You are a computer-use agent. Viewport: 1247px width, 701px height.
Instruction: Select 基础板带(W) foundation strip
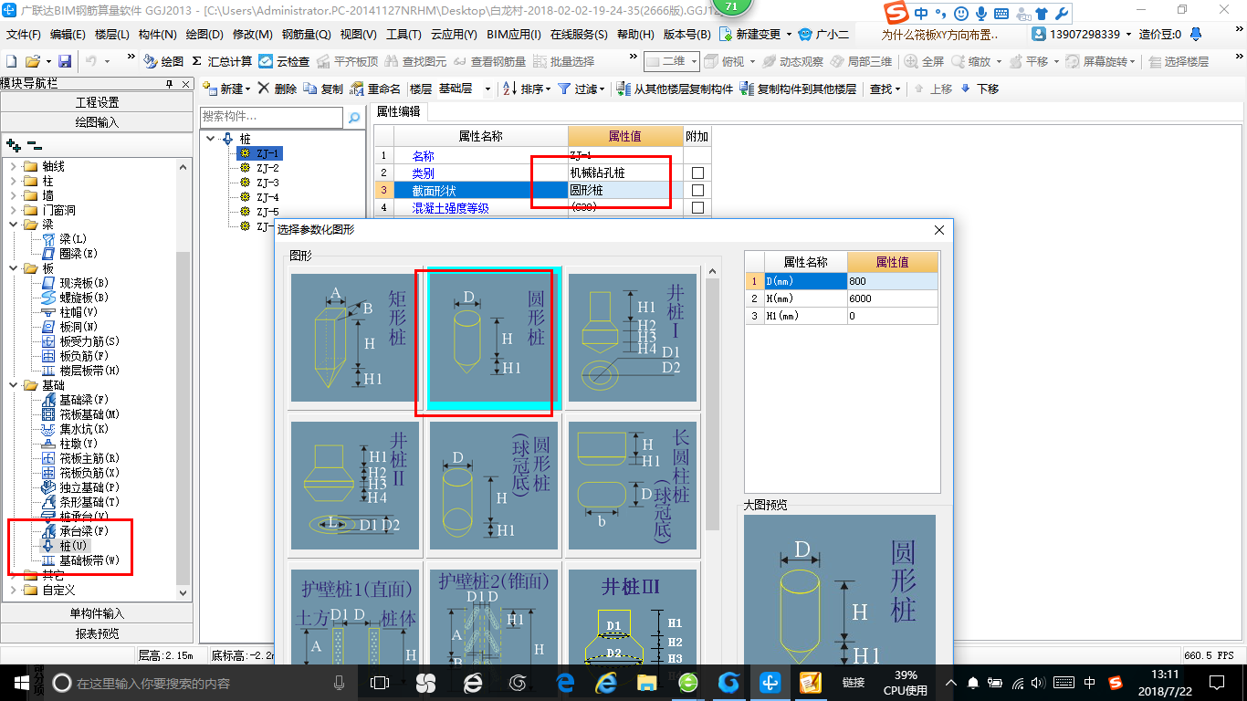click(x=81, y=560)
